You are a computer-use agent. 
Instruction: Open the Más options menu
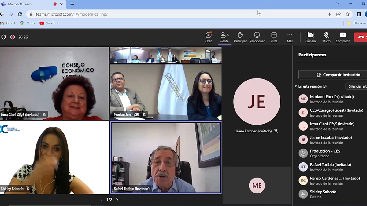coord(290,37)
